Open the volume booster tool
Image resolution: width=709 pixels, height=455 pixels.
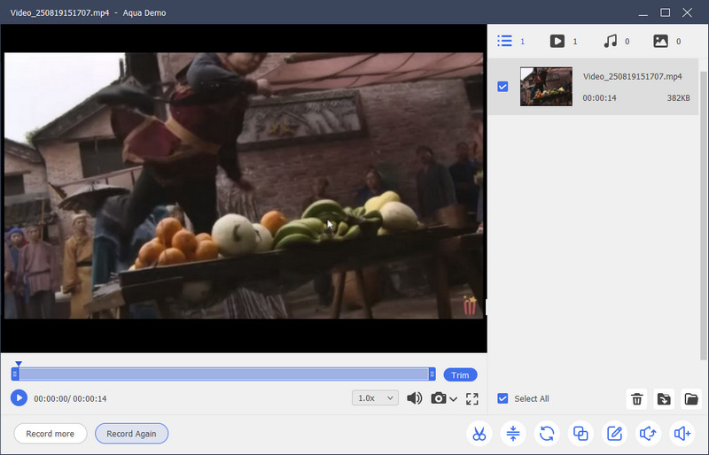[x=682, y=434]
